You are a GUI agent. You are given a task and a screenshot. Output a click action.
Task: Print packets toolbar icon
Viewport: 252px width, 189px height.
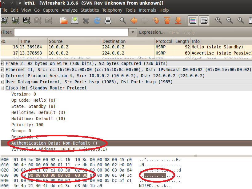[108, 21]
